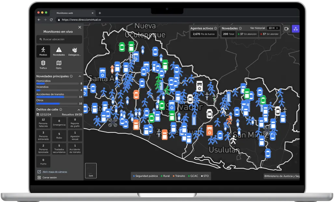Click info icon beside Delitos de calle
This screenshot has height=202, width=334.
(61, 110)
